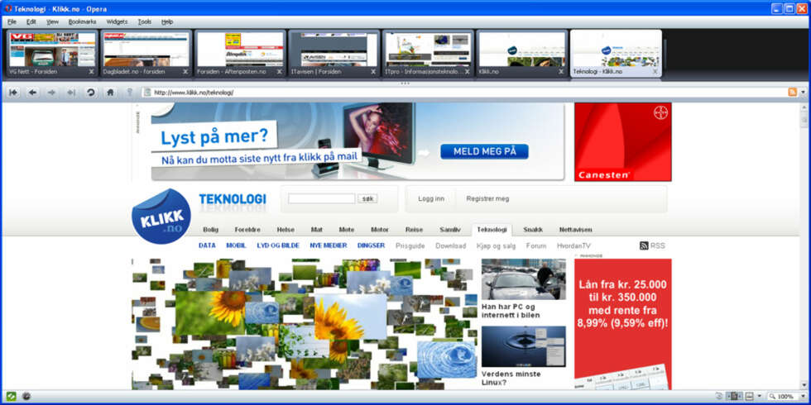The image size is (811, 405).
Task: Click the DATA subcategory link
Action: [x=207, y=246]
